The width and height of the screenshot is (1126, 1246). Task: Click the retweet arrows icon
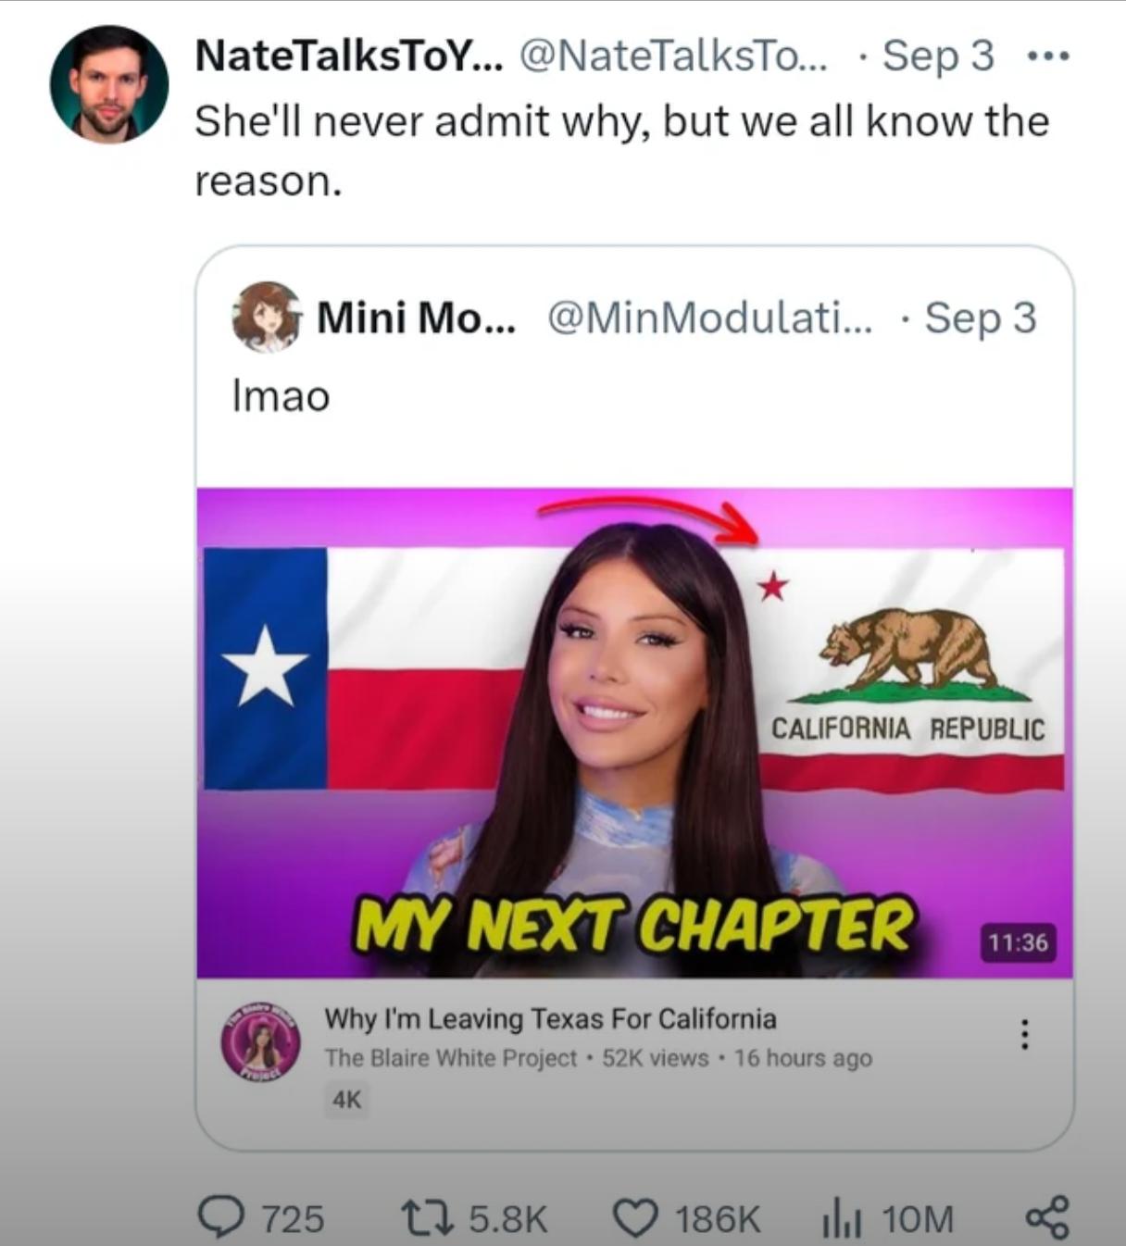click(426, 1218)
